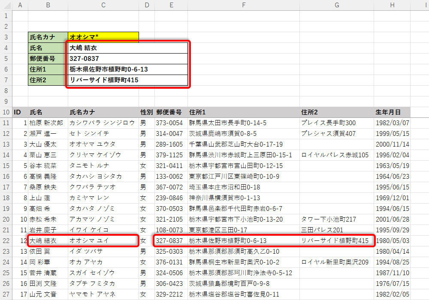This screenshot has width=429, height=300.
Task: Select name cell 大山 優太
Action: point(48,144)
